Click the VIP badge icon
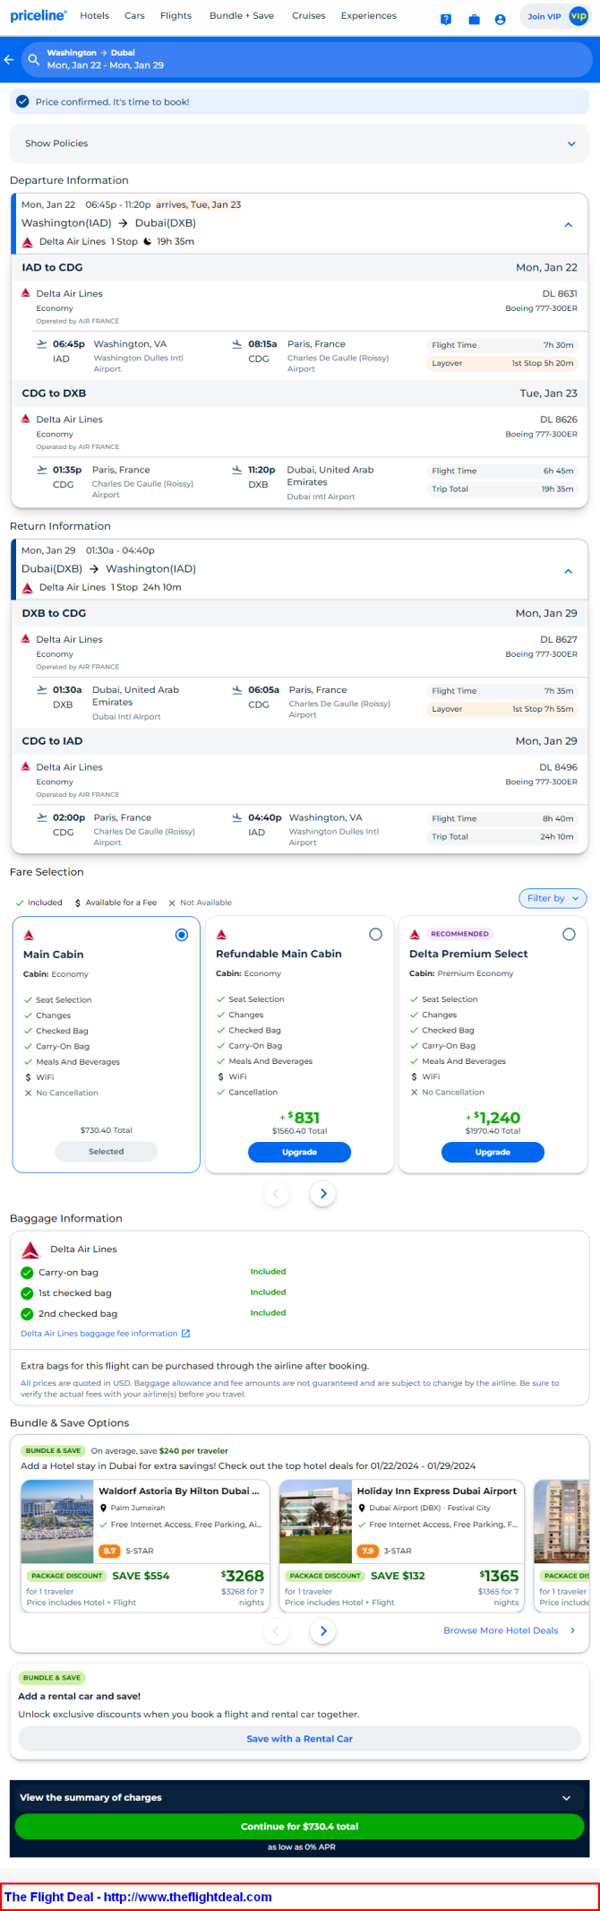The width and height of the screenshot is (600, 1911). pyautogui.click(x=579, y=16)
